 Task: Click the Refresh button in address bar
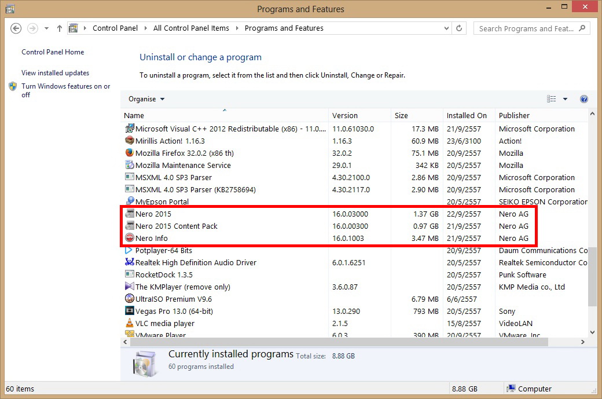coord(459,28)
